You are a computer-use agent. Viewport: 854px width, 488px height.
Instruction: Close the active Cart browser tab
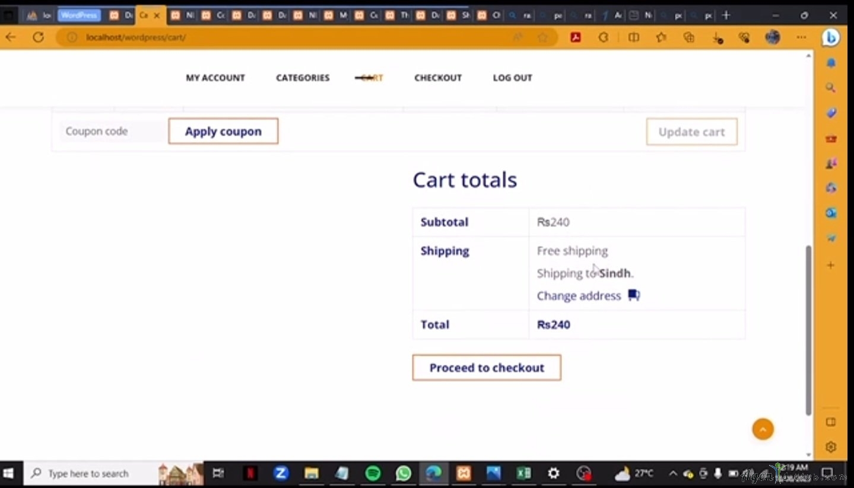(x=157, y=15)
